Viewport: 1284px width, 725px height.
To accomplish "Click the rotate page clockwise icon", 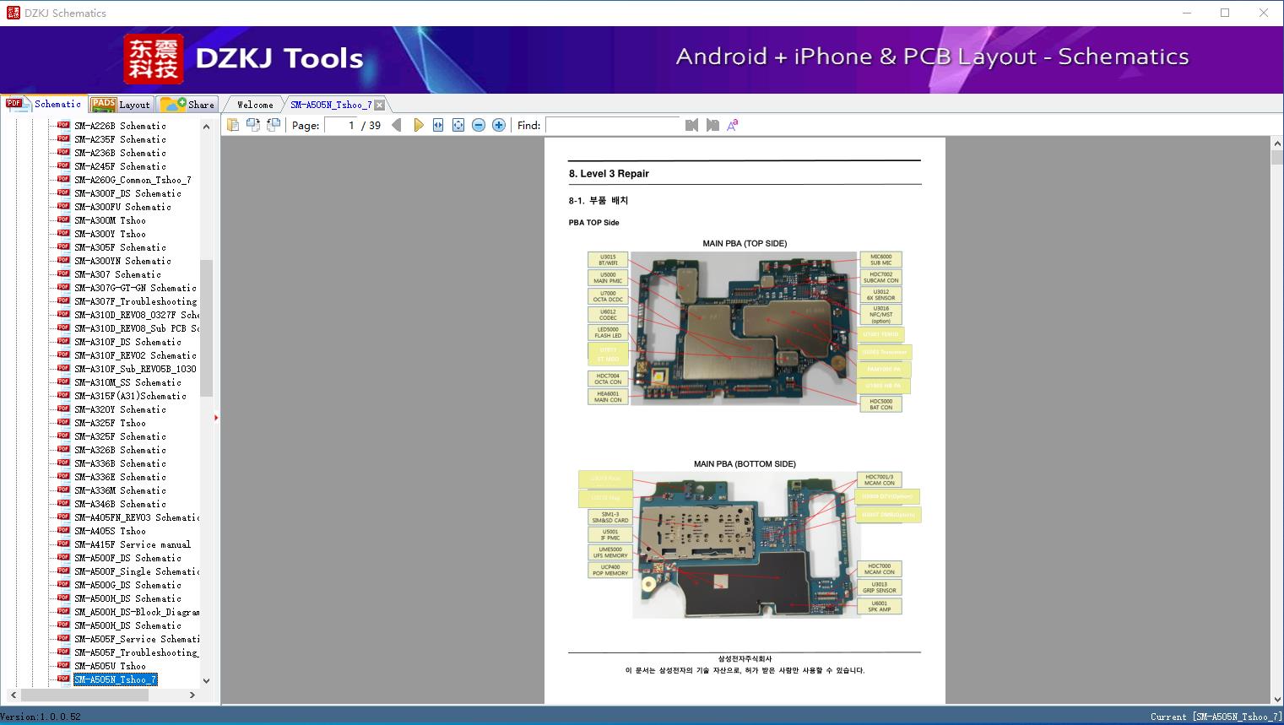I will coord(273,125).
